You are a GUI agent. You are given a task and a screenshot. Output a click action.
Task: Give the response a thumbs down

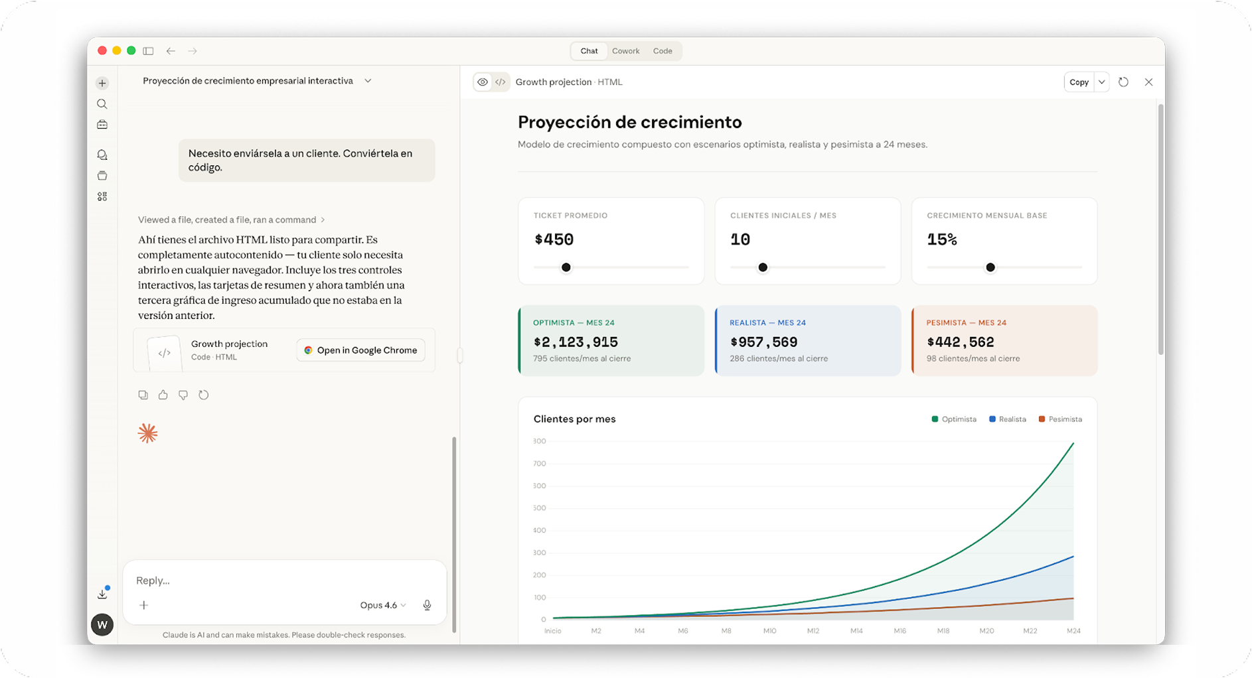pos(183,395)
